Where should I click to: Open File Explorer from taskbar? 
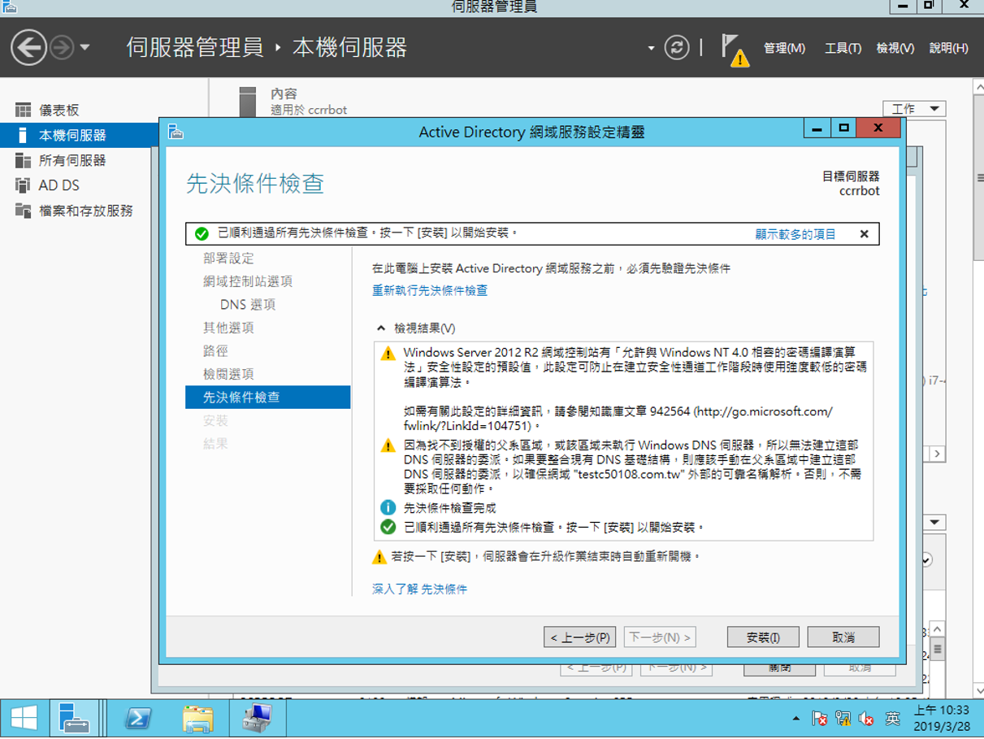coord(197,719)
